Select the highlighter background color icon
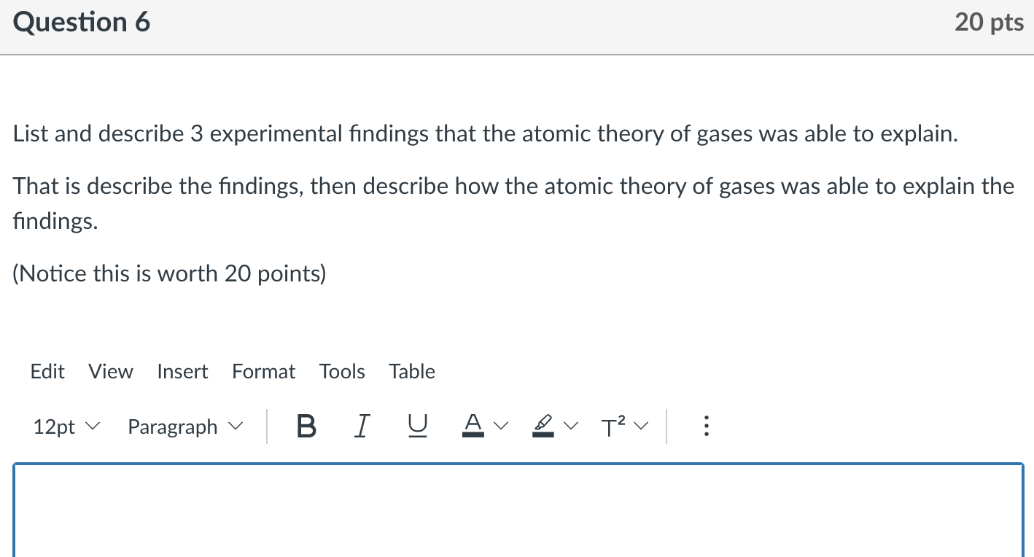The image size is (1034, 557). [x=542, y=426]
